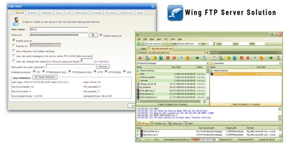Click the Browse button for SSH key path

pos(103,66)
